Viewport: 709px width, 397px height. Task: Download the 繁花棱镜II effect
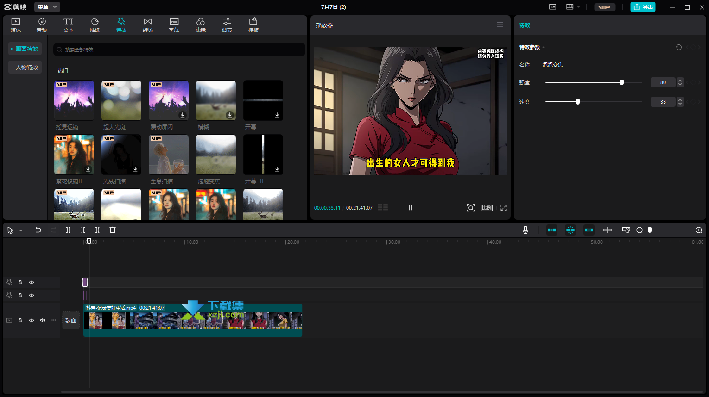(88, 169)
